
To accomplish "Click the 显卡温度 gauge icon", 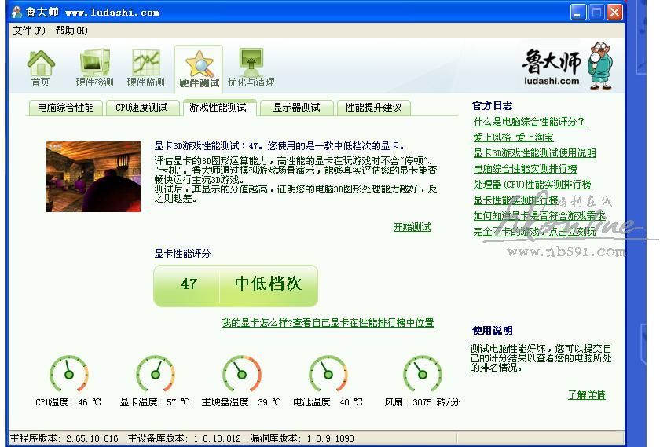I will click(156, 373).
